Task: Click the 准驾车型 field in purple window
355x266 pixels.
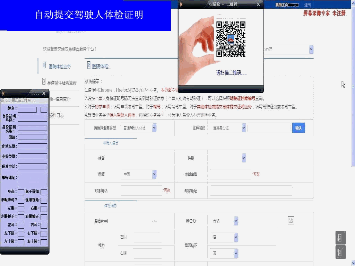Action: [32, 147]
